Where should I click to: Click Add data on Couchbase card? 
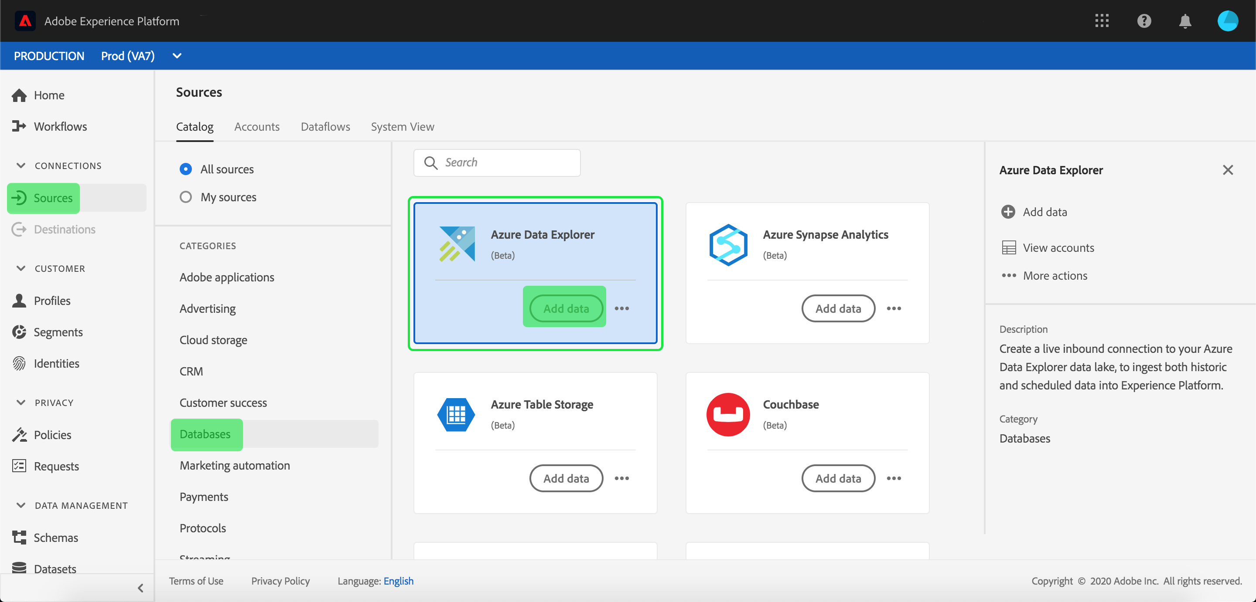pyautogui.click(x=838, y=478)
